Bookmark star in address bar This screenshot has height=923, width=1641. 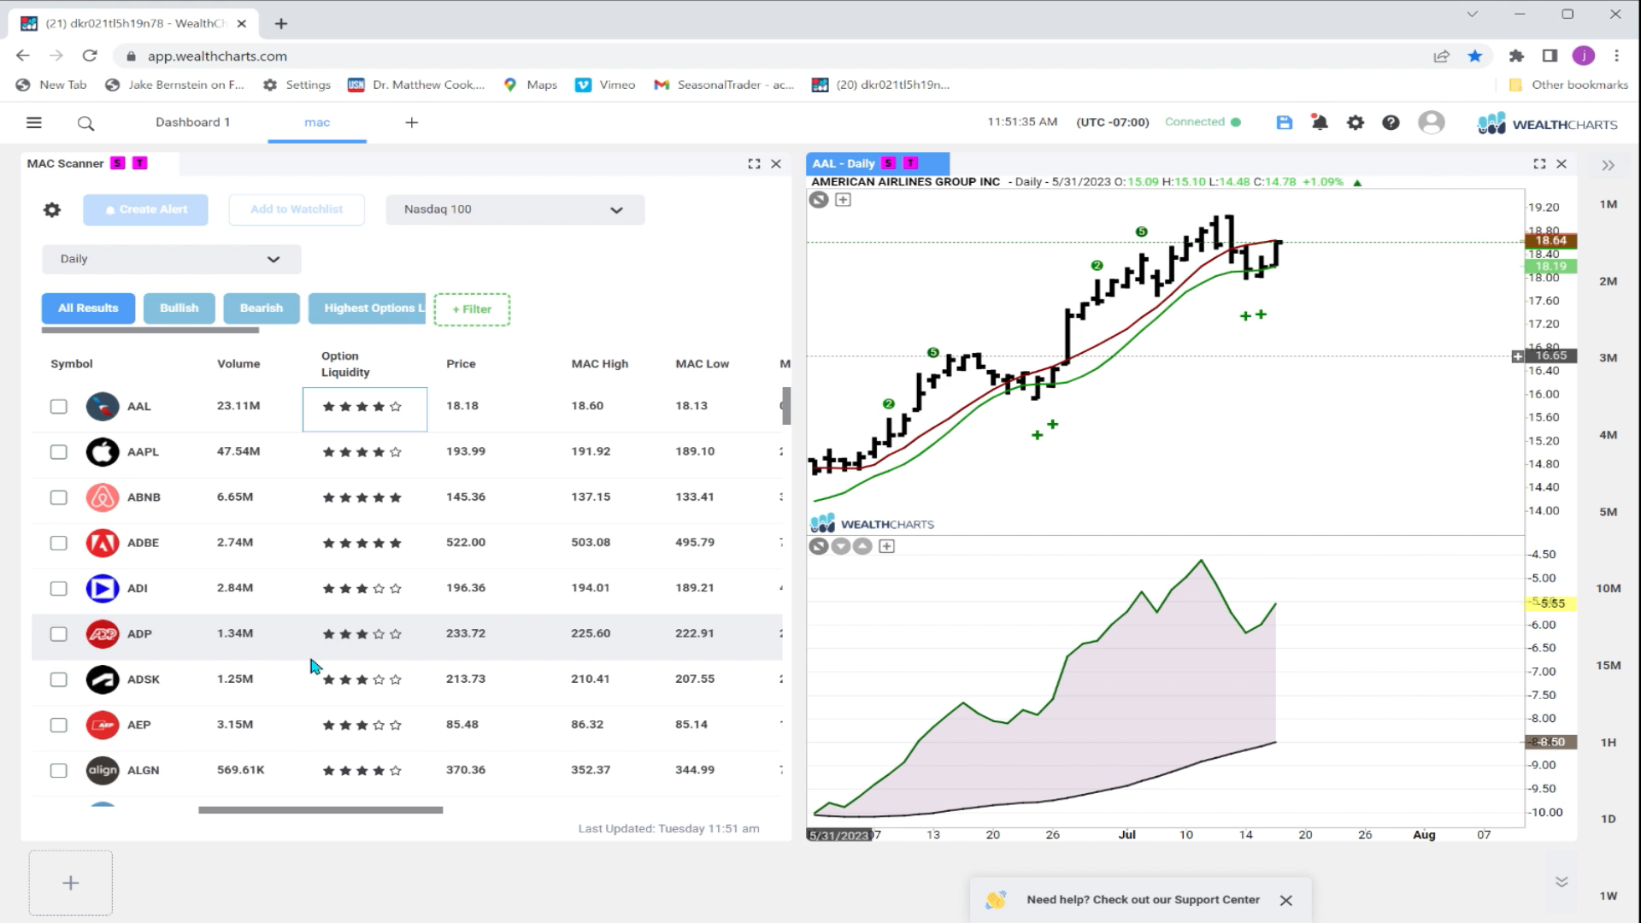click(1475, 56)
